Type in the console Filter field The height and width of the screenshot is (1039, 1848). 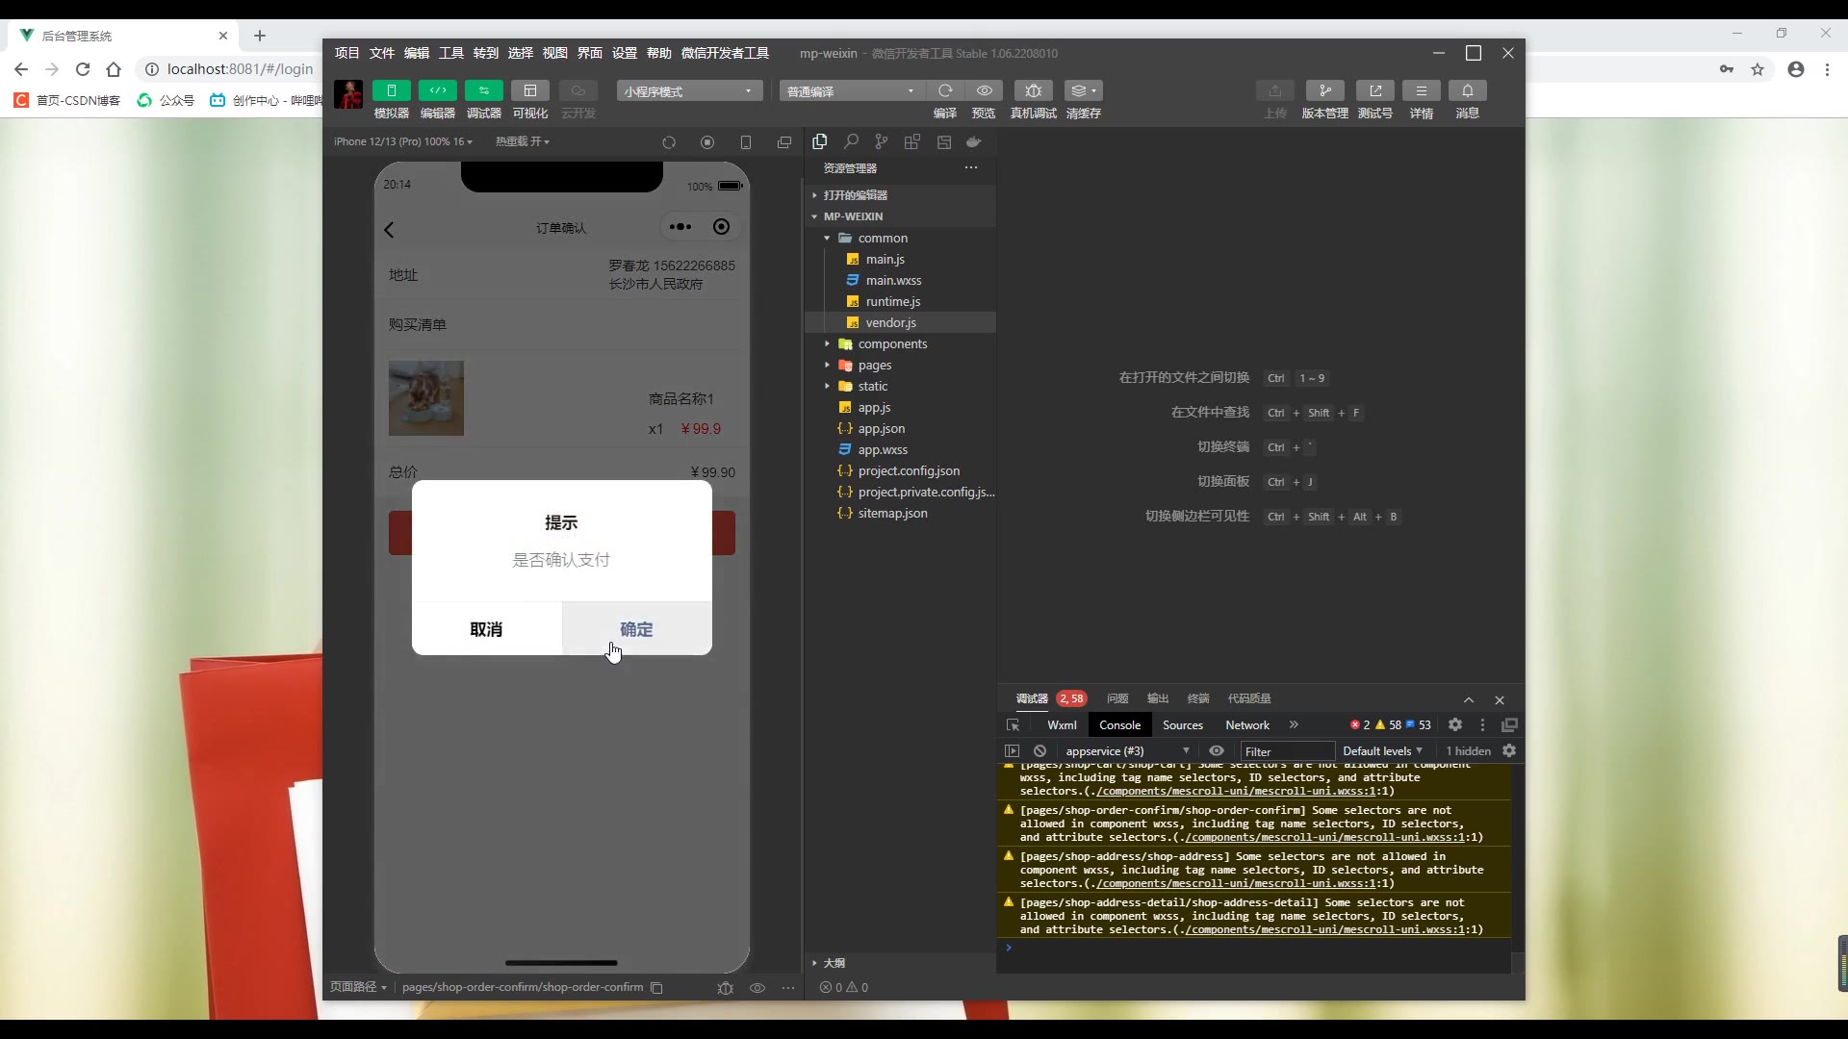pos(1287,751)
